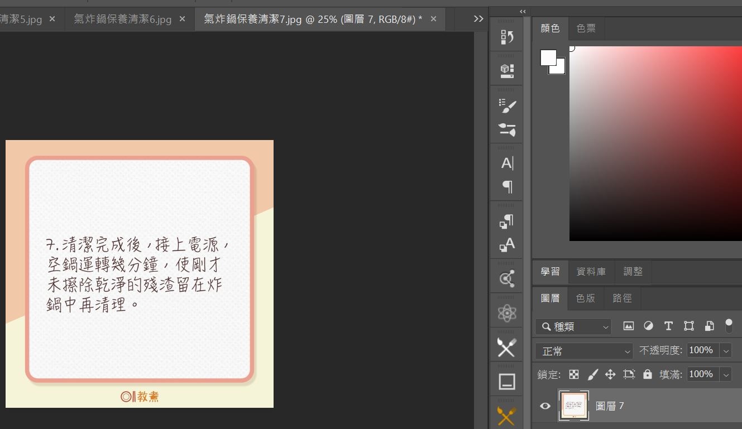Filter layers by smart objects icon
This screenshot has height=429, width=742.
(709, 326)
